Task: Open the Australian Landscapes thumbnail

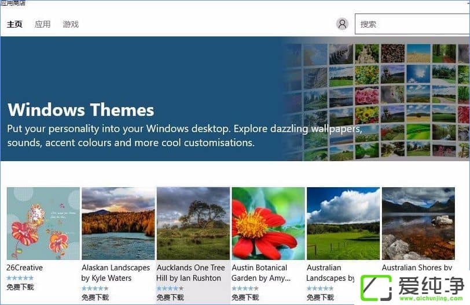Action: click(343, 223)
